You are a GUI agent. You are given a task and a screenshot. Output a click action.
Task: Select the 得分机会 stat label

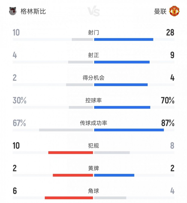pyautogui.click(x=93, y=78)
